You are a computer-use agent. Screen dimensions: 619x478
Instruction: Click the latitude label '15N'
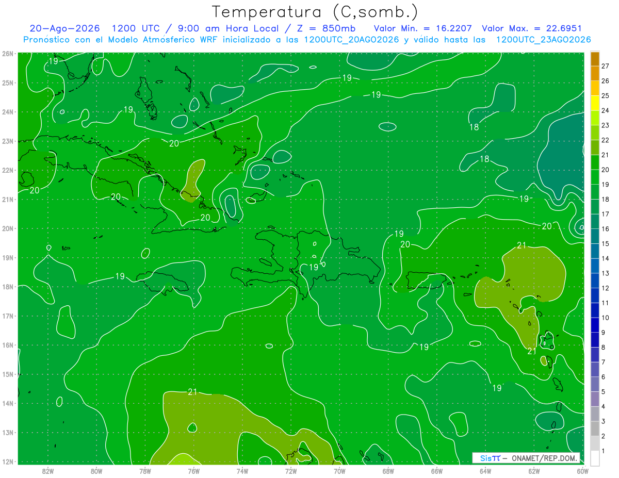coord(8,374)
